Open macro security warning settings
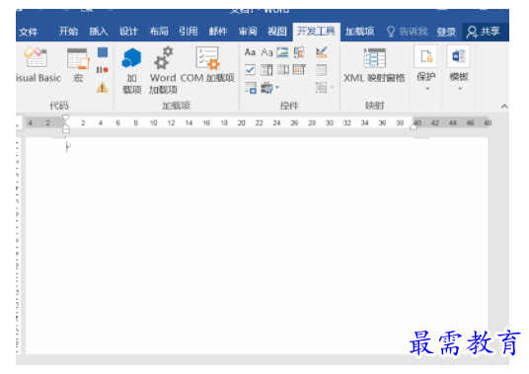Image resolution: width=529 pixels, height=374 pixels. tap(103, 88)
